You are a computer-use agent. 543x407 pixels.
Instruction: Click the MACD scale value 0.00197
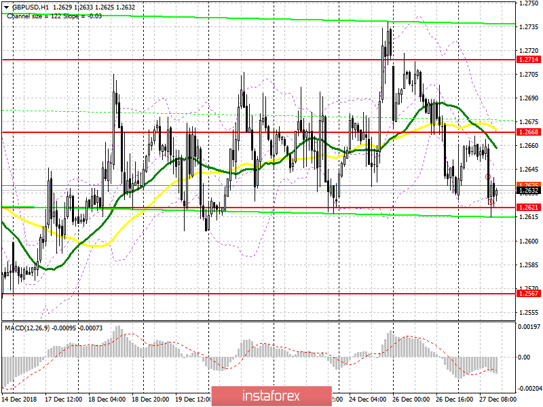pos(529,326)
